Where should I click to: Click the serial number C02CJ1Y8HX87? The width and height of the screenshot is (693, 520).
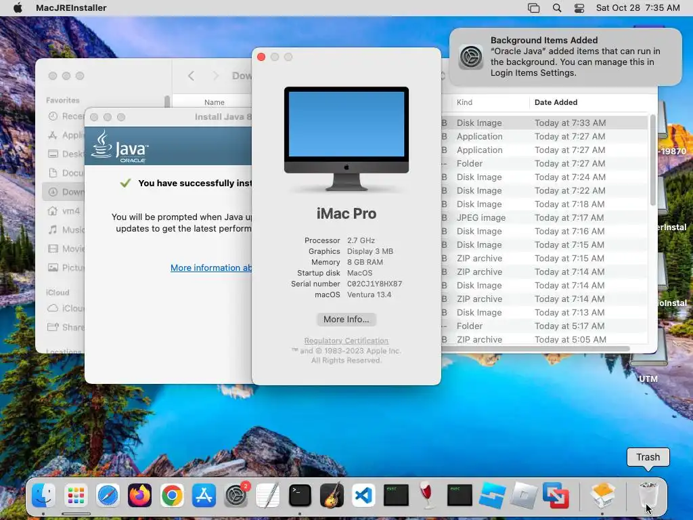click(374, 284)
